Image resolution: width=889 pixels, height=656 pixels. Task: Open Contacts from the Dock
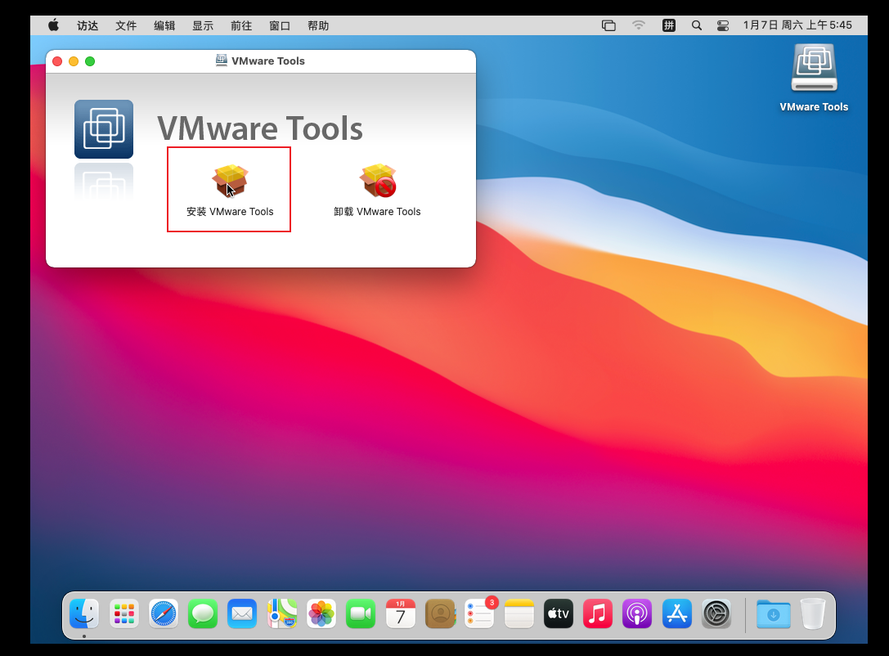pyautogui.click(x=440, y=613)
